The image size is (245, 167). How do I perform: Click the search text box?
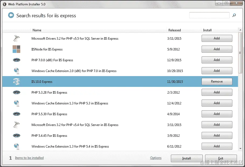pos(209,15)
